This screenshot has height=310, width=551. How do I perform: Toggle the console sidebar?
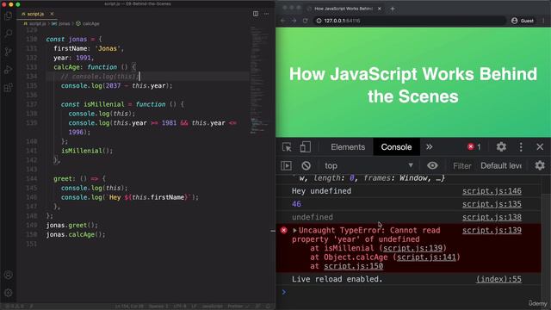point(286,165)
